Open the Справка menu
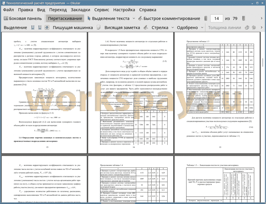The image size is (266, 204). pyautogui.click(x=148, y=10)
